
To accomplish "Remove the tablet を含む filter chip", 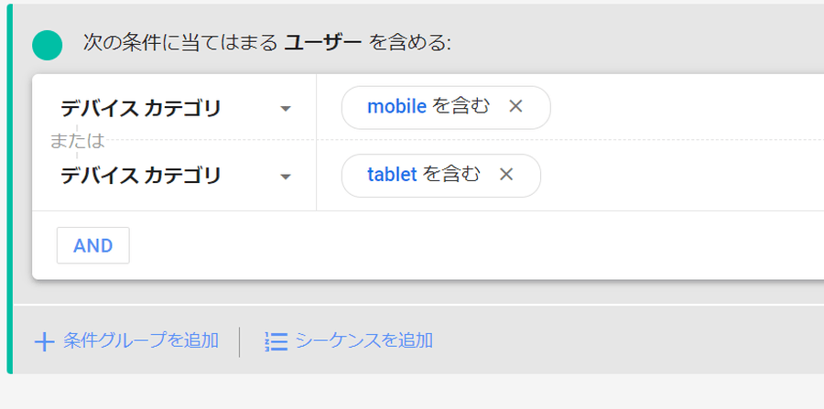I will coord(506,174).
